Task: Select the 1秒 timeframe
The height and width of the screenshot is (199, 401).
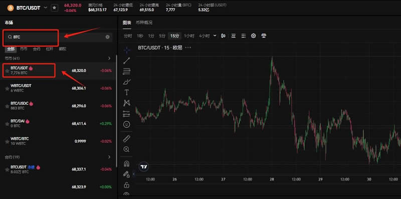Action: tap(140, 36)
